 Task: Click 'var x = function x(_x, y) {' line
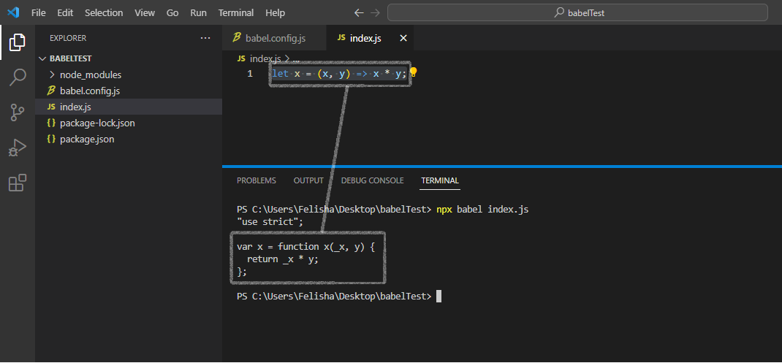[305, 247]
